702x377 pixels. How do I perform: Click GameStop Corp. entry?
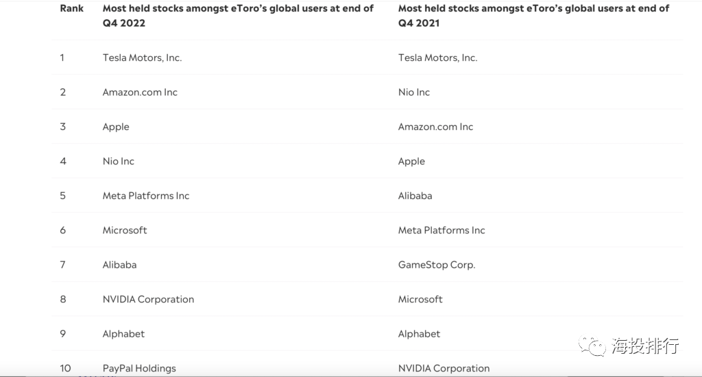[437, 265]
